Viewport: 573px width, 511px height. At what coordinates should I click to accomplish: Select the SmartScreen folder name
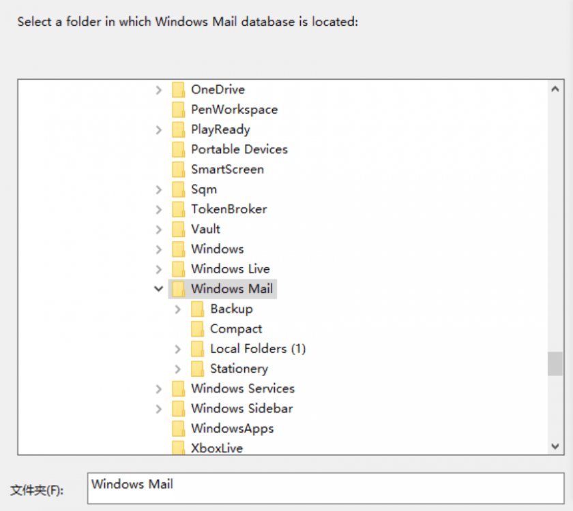point(227,170)
